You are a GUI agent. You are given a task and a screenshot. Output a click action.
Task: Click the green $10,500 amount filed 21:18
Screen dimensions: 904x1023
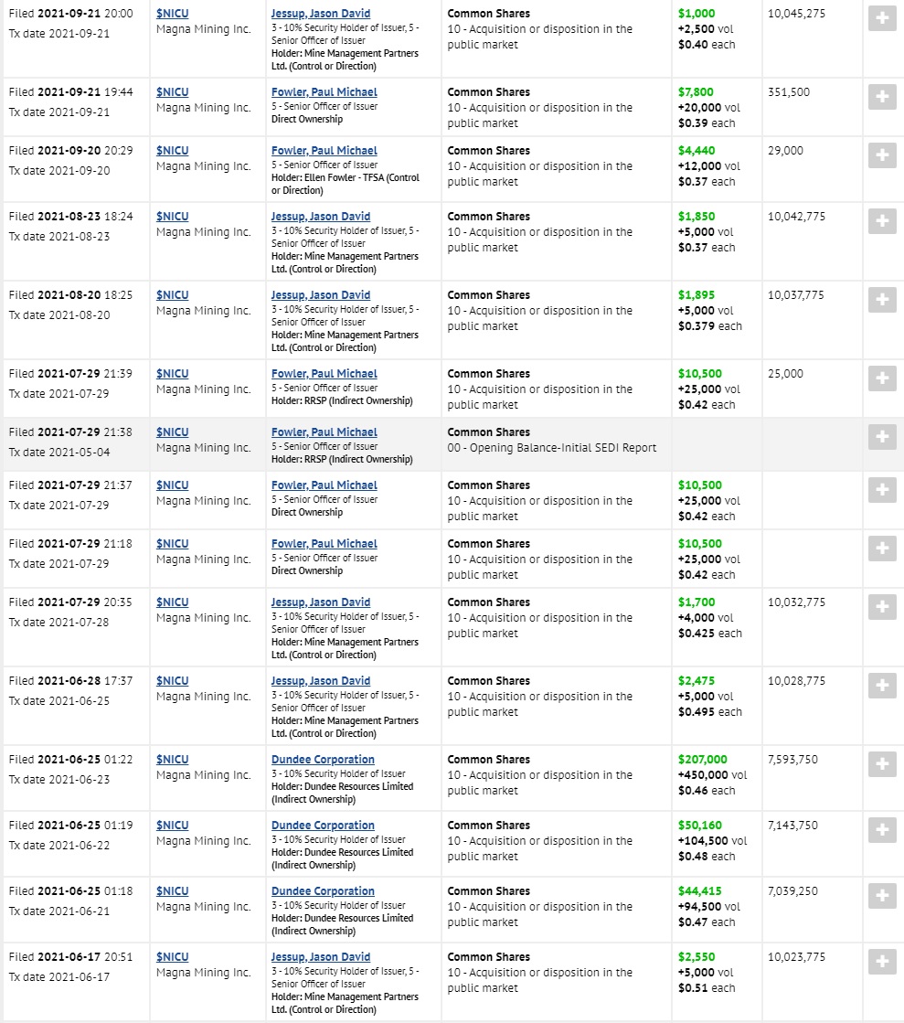(700, 543)
